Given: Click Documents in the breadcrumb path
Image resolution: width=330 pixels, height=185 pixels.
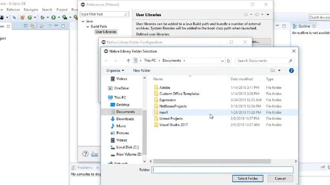Looking at the screenshot, I should click(172, 61).
